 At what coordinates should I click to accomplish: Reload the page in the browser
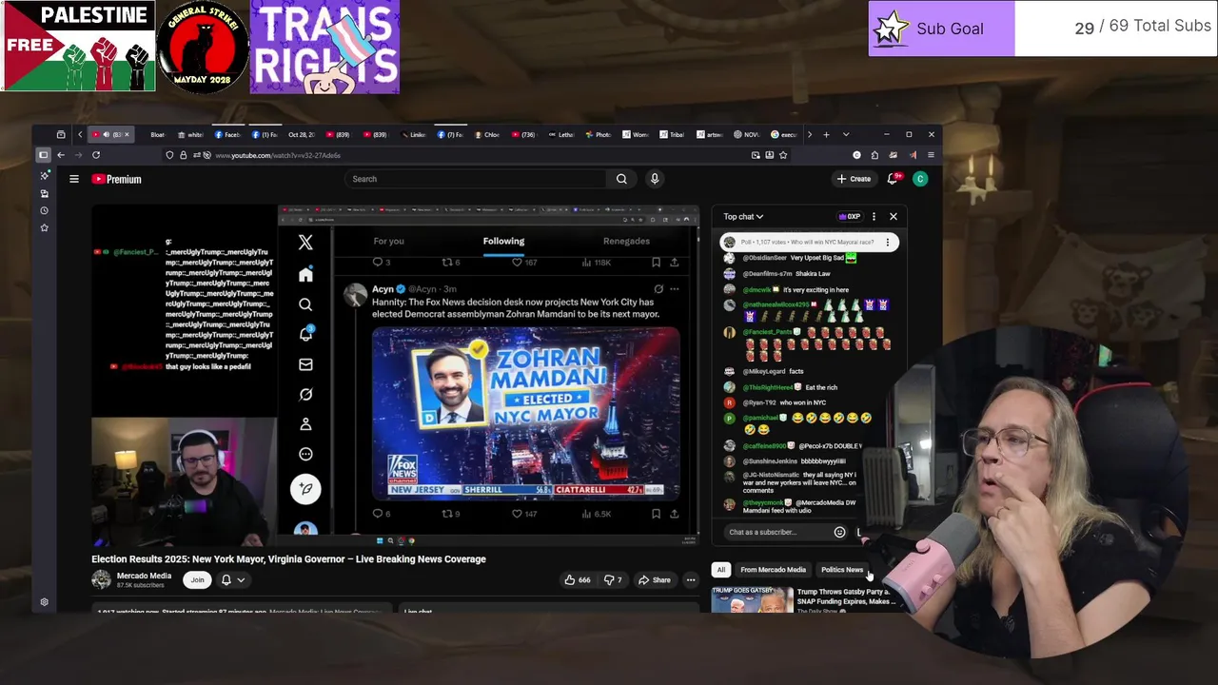tap(96, 155)
